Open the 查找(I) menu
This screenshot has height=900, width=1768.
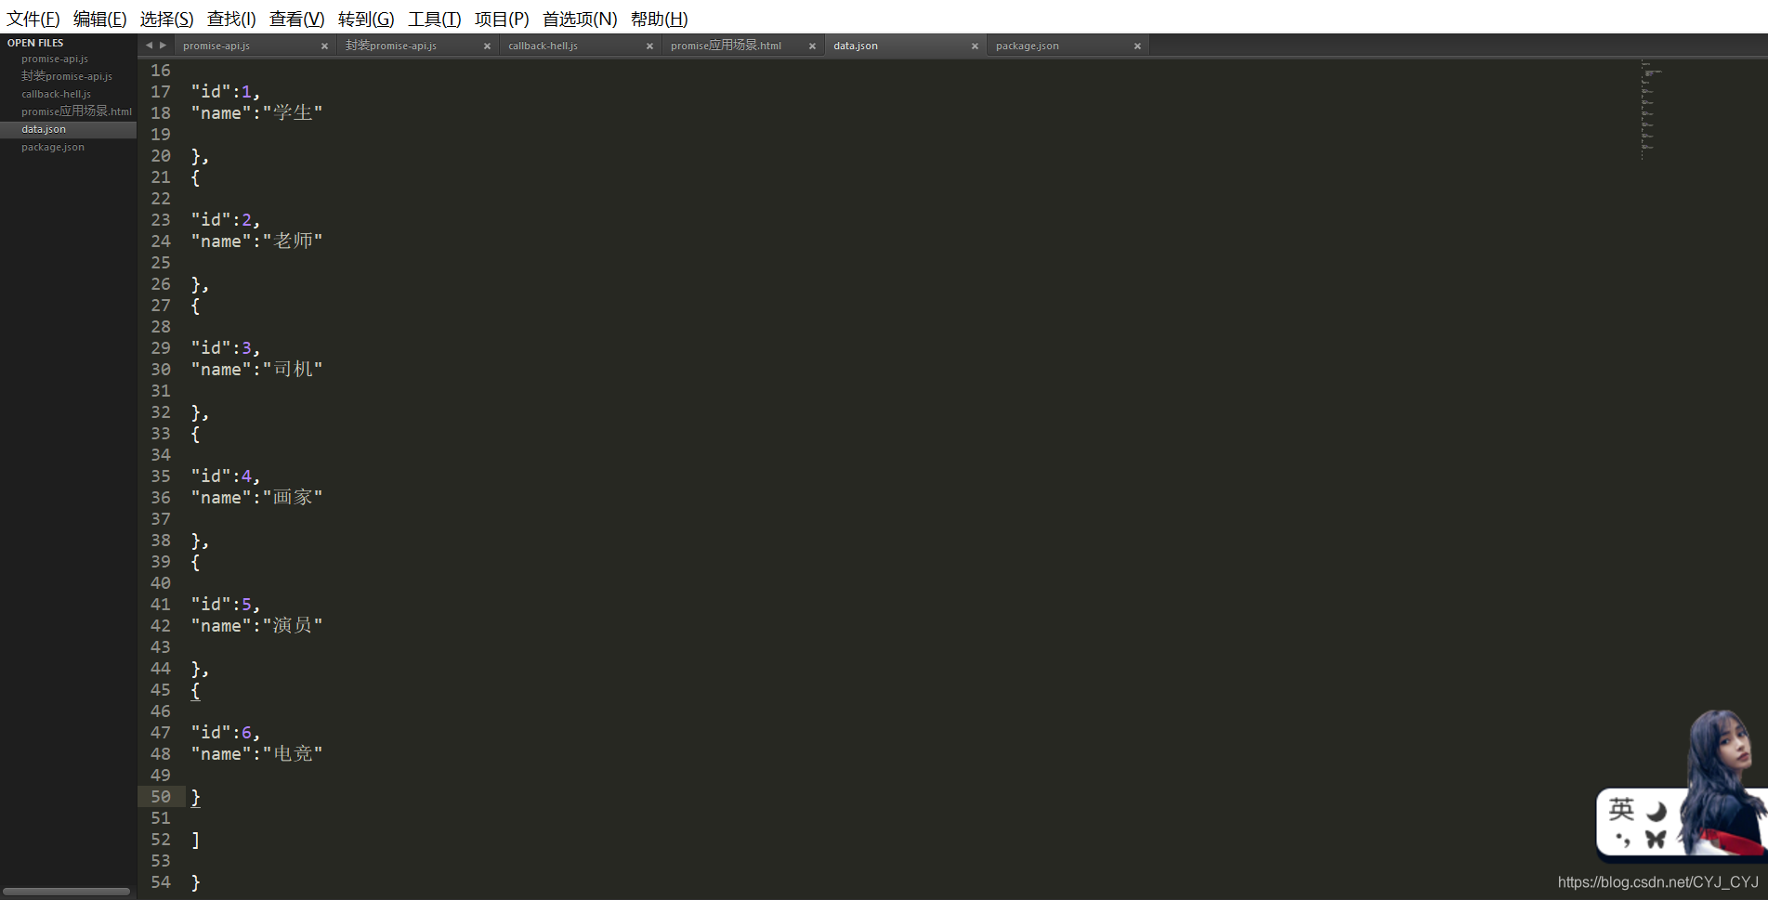click(231, 19)
